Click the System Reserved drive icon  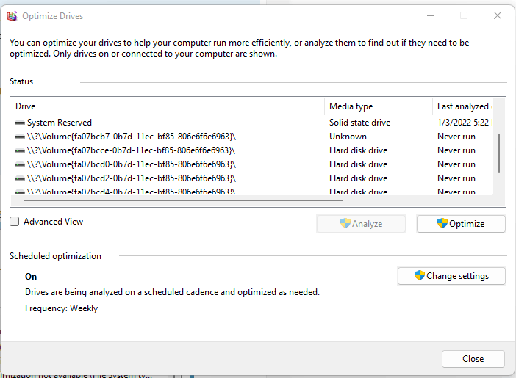20,123
